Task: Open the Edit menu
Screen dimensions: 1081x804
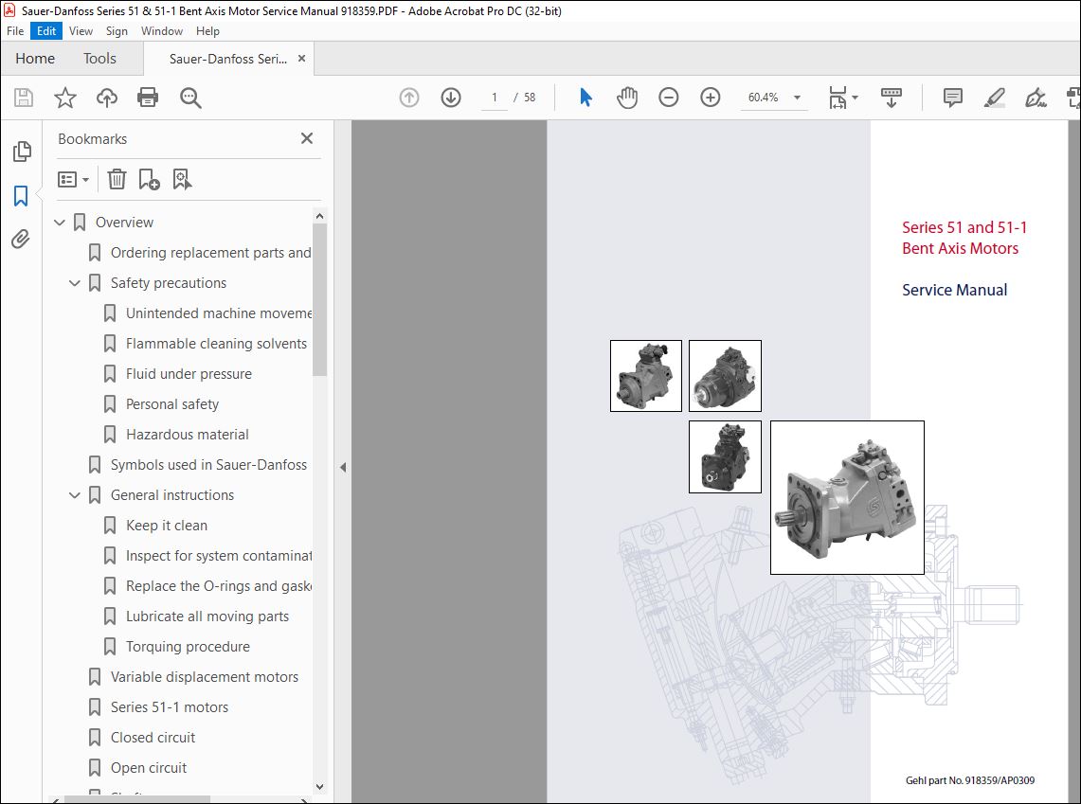Action: pos(46,31)
